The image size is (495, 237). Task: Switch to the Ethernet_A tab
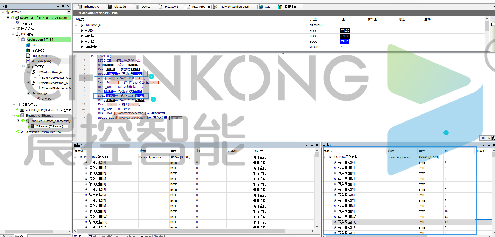tap(91, 7)
